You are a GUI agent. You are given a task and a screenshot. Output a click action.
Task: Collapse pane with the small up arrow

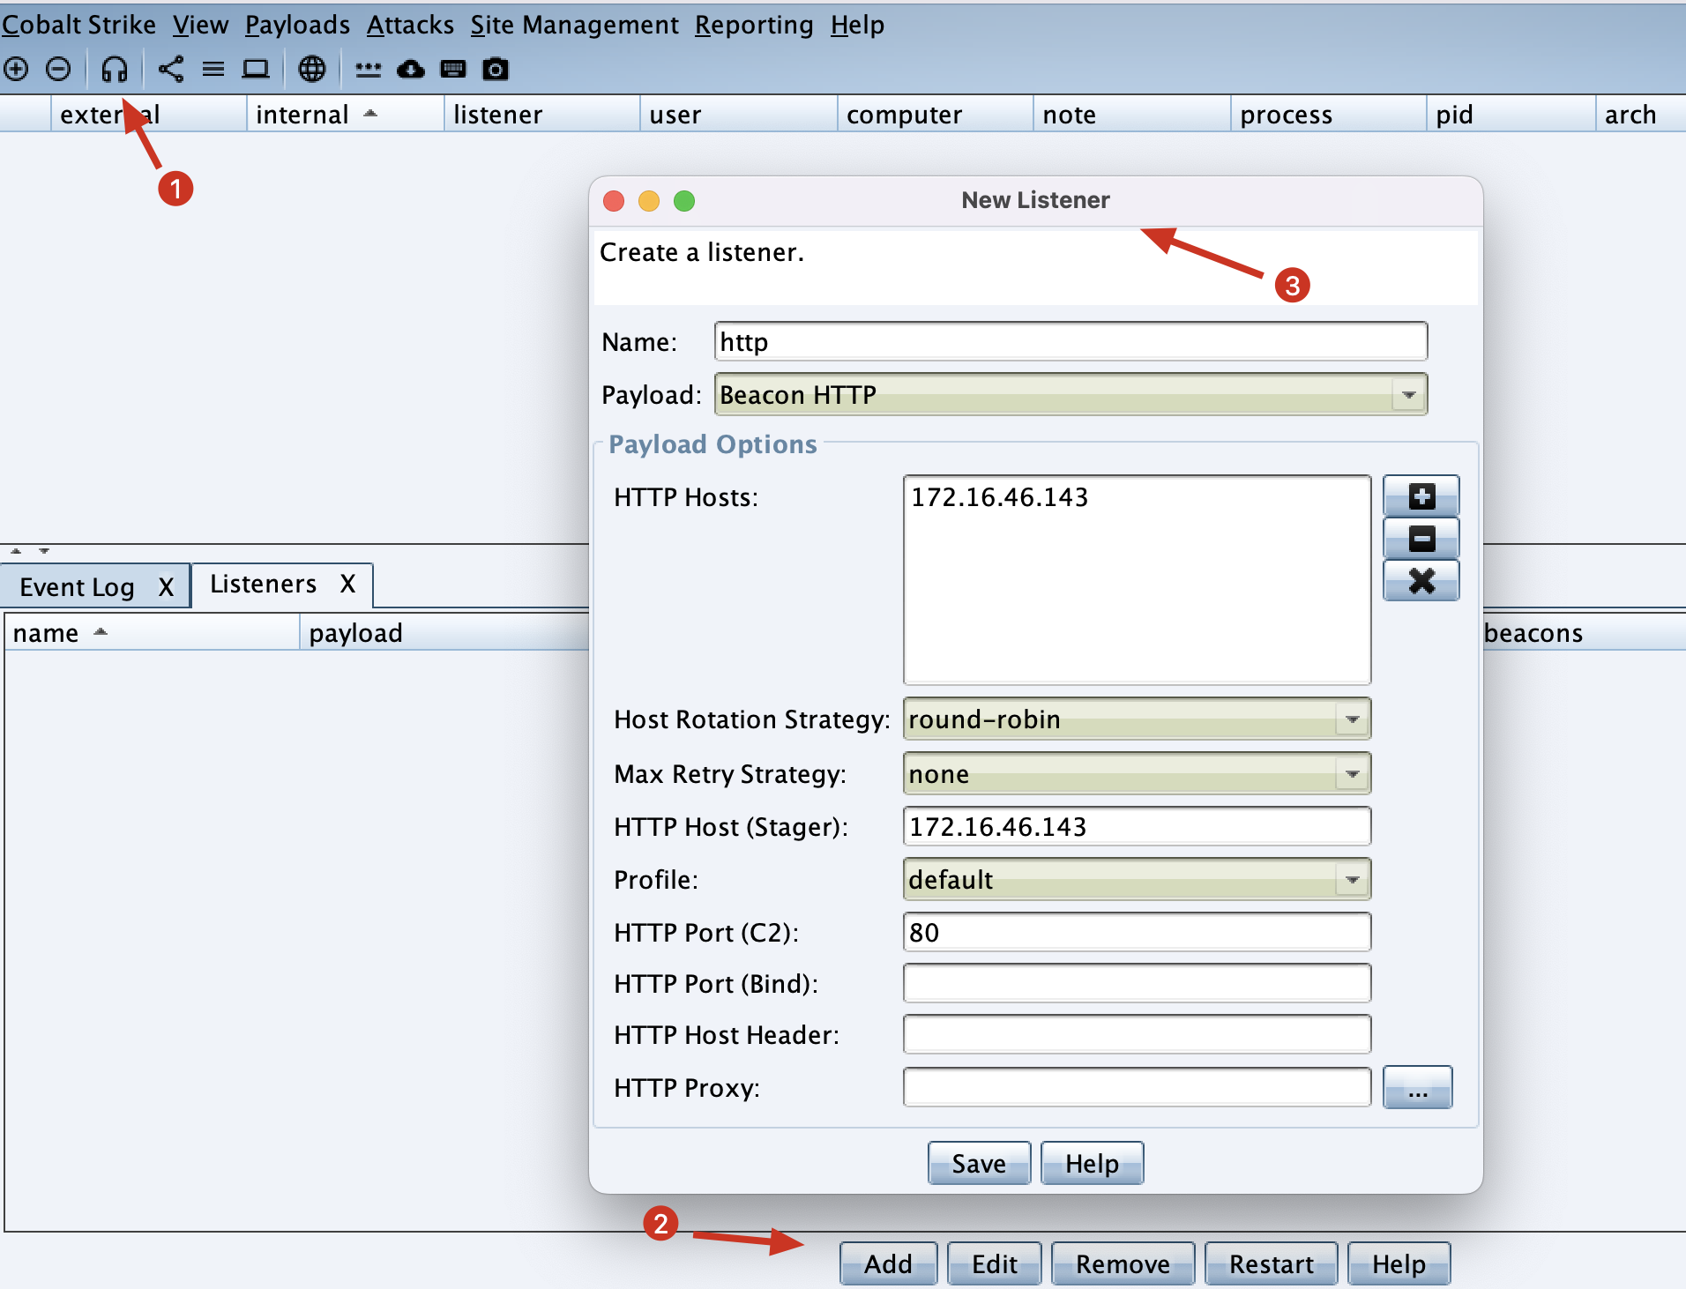[16, 551]
